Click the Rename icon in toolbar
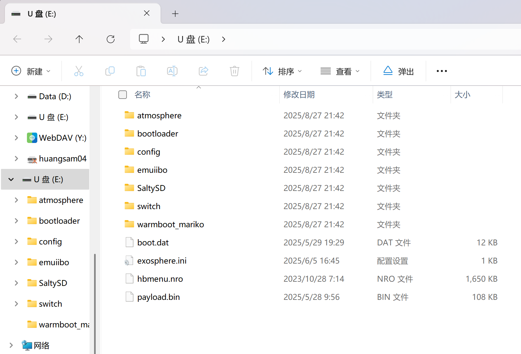The image size is (521, 354). pyautogui.click(x=172, y=71)
